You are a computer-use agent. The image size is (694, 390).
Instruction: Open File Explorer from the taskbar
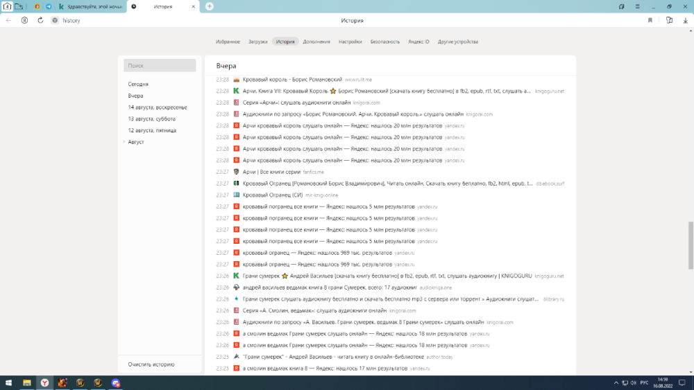(x=26, y=382)
